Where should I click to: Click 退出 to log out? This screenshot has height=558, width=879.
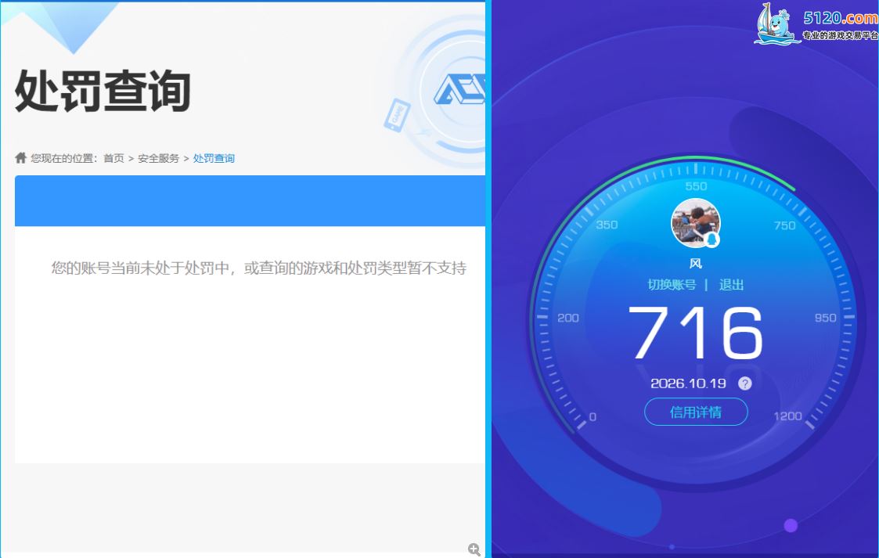click(x=731, y=285)
